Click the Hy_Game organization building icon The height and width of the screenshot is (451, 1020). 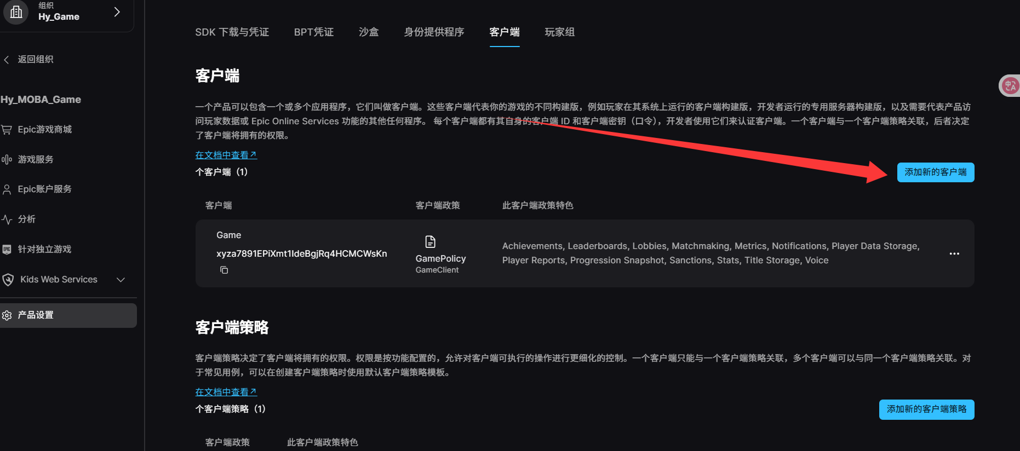pos(16,12)
